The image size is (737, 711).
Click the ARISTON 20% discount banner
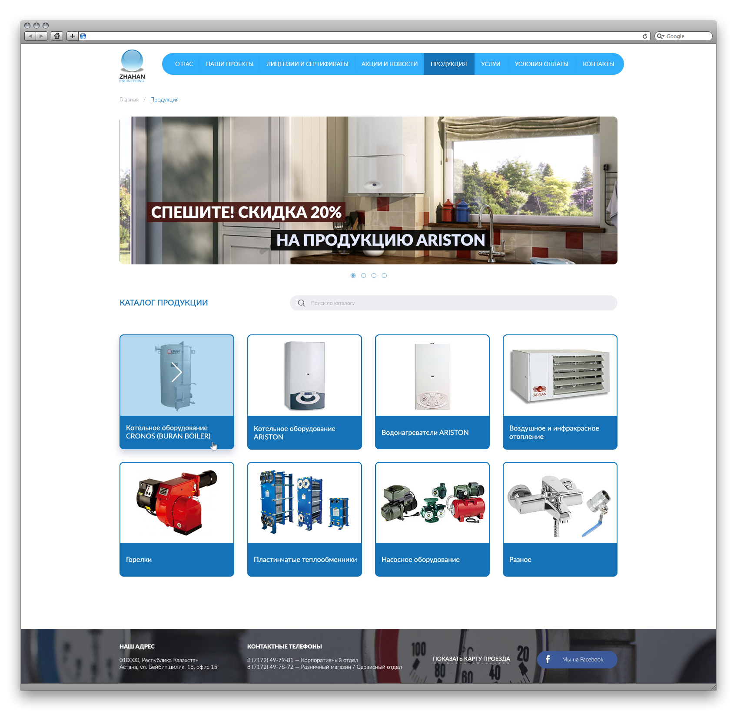pyautogui.click(x=368, y=190)
